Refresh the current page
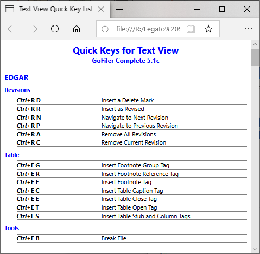Viewport: 260px width, 254px height. pyautogui.click(x=55, y=29)
